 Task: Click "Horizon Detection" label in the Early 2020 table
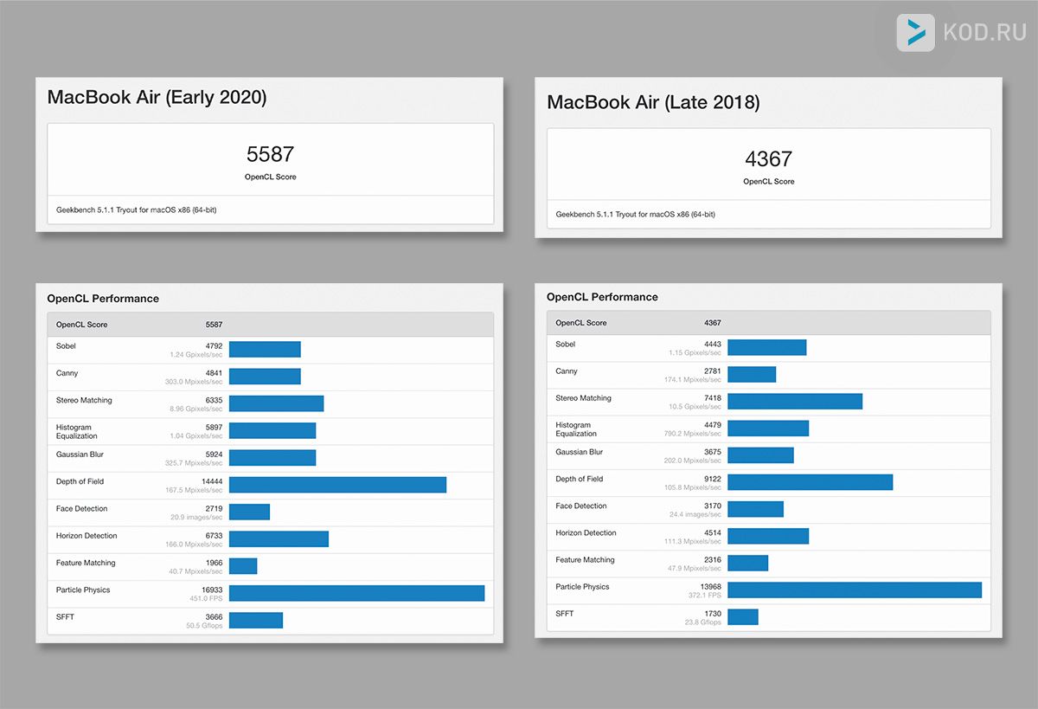coord(86,536)
